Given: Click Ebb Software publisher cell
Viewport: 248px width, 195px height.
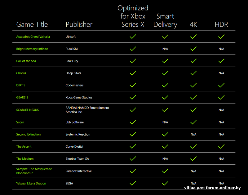Looking at the screenshot, I should tap(75, 122).
